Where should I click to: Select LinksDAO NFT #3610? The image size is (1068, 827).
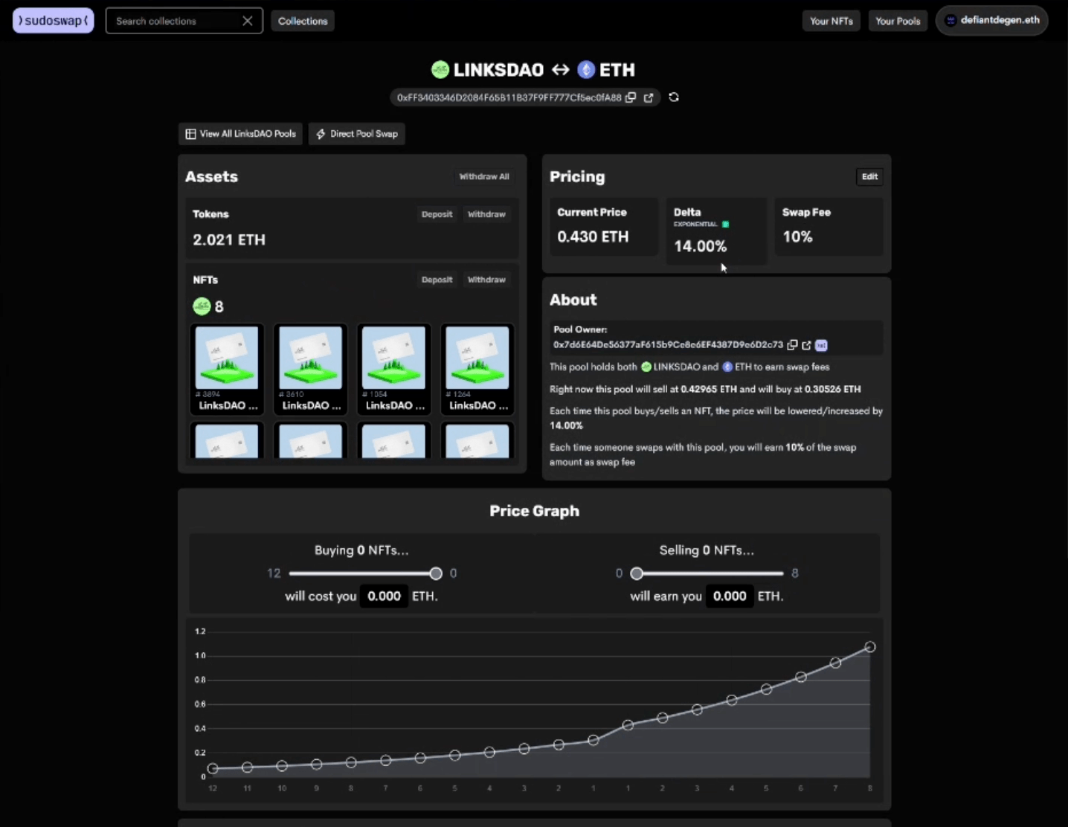click(310, 369)
